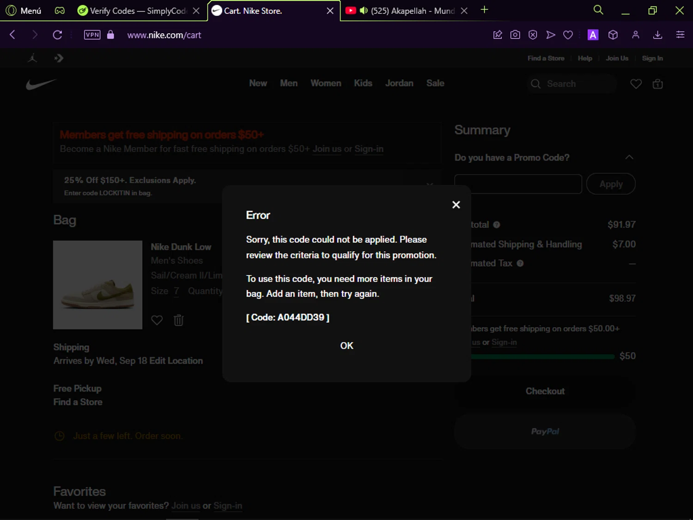Remove Dunk Low with trash icon
The height and width of the screenshot is (520, 693).
(x=179, y=320)
